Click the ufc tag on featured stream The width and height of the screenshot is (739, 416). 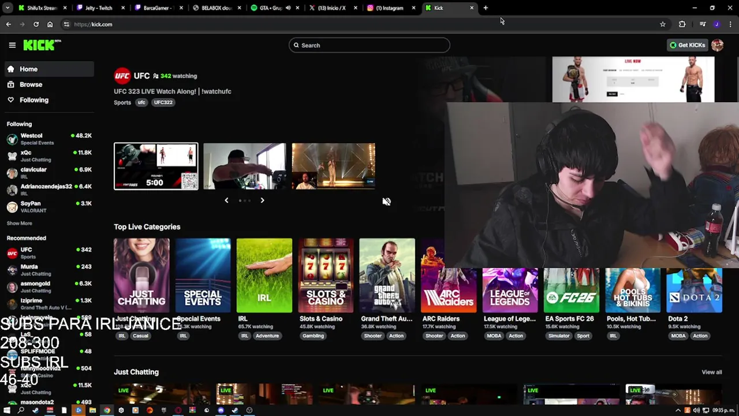click(x=141, y=102)
